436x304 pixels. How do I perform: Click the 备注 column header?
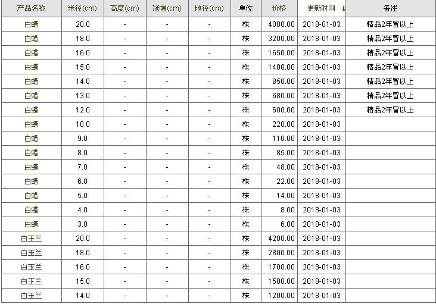coord(390,9)
